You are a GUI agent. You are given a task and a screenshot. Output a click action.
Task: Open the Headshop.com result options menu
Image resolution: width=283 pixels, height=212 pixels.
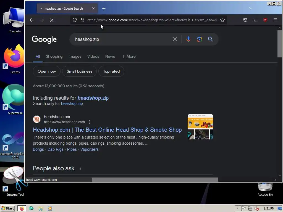point(90,122)
